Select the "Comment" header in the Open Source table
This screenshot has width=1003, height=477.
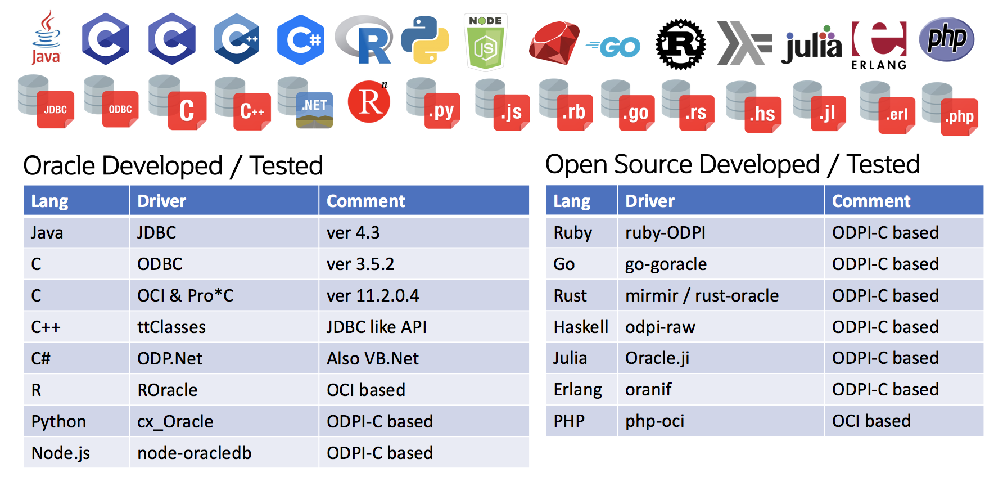coord(904,201)
